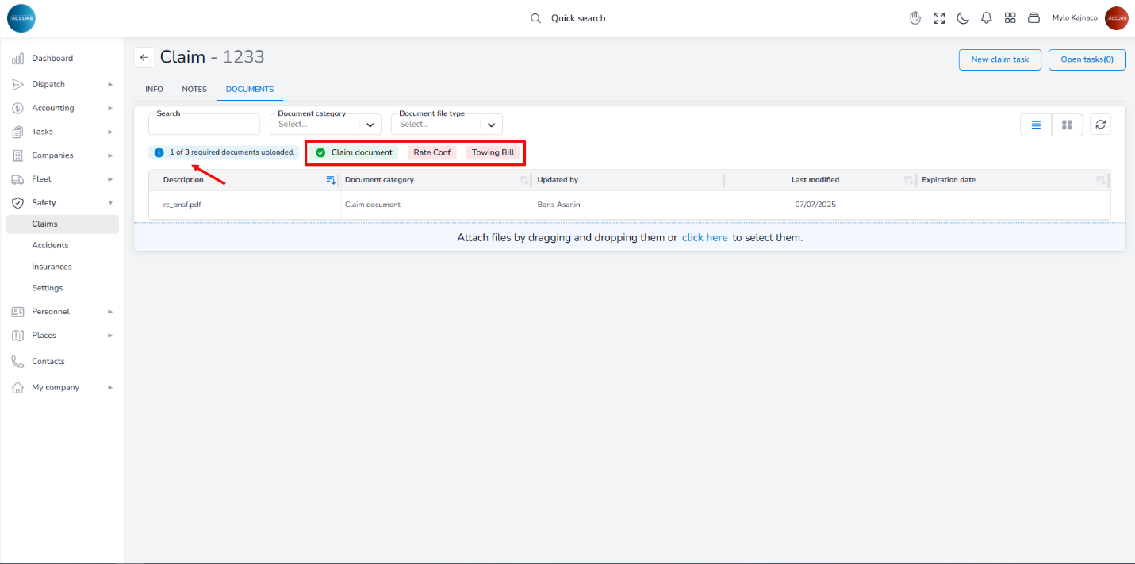Viewport: 1135px width, 564px height.
Task: Click the 'click here' upload link
Action: tap(704, 237)
